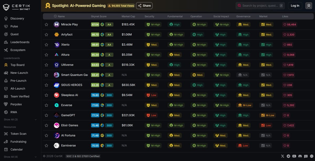Open Team Verified icon in sidebar
This screenshot has width=315, height=161.
coord(6,96)
